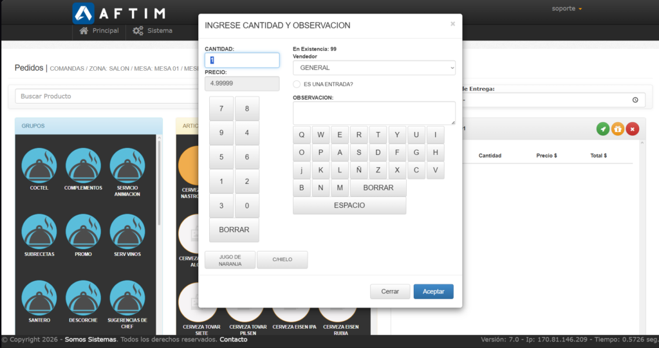Select the COCTEL group icon
Screen dimensions: 659x348
(39, 166)
